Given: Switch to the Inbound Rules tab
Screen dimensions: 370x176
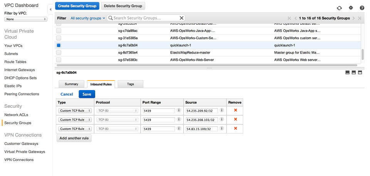Looking at the screenshot, I should pyautogui.click(x=101, y=84).
